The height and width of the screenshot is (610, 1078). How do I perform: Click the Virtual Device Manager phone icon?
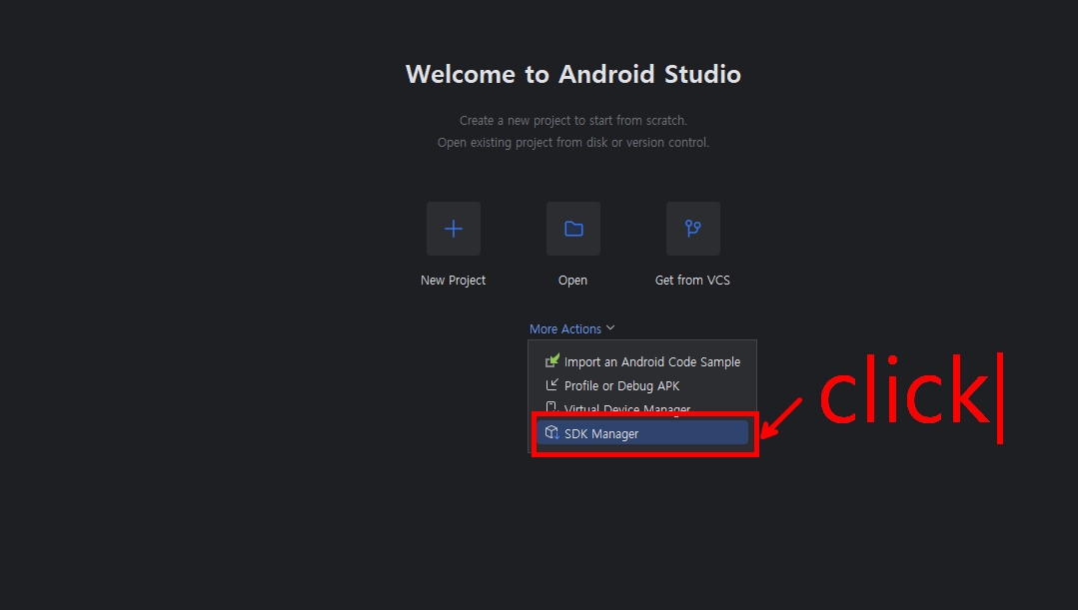[x=551, y=408]
